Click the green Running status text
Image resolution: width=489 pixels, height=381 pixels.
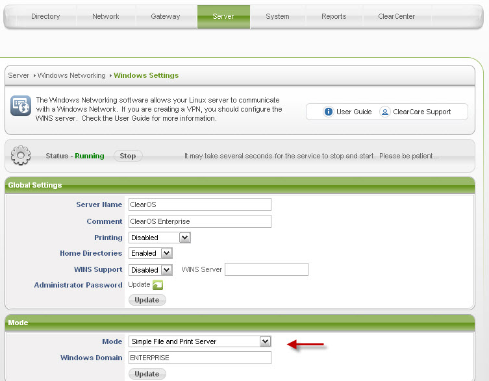(90, 156)
